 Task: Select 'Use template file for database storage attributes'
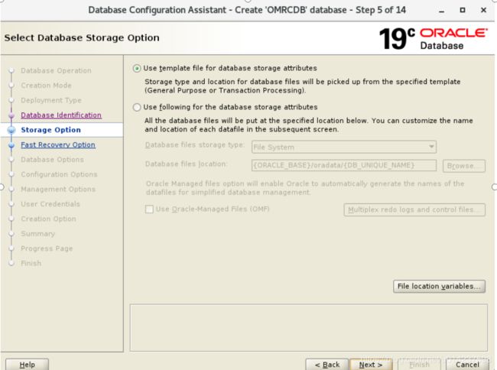(x=137, y=69)
